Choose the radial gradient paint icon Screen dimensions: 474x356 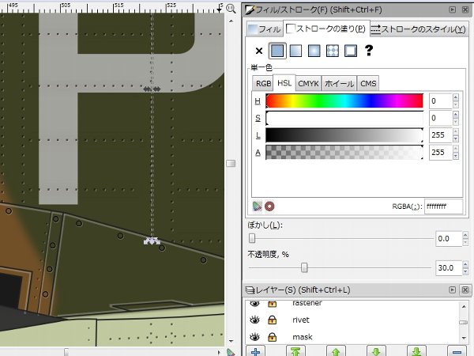[314, 51]
